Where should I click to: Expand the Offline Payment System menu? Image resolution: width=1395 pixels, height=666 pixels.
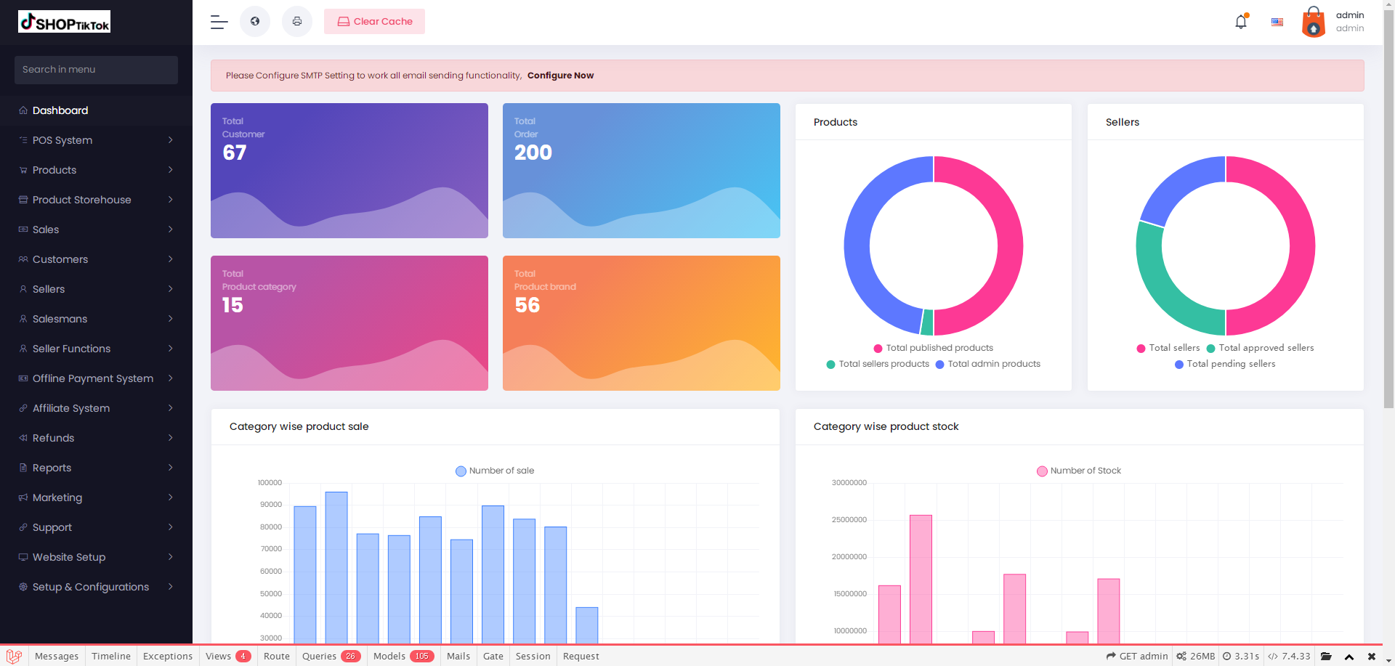tap(96, 378)
